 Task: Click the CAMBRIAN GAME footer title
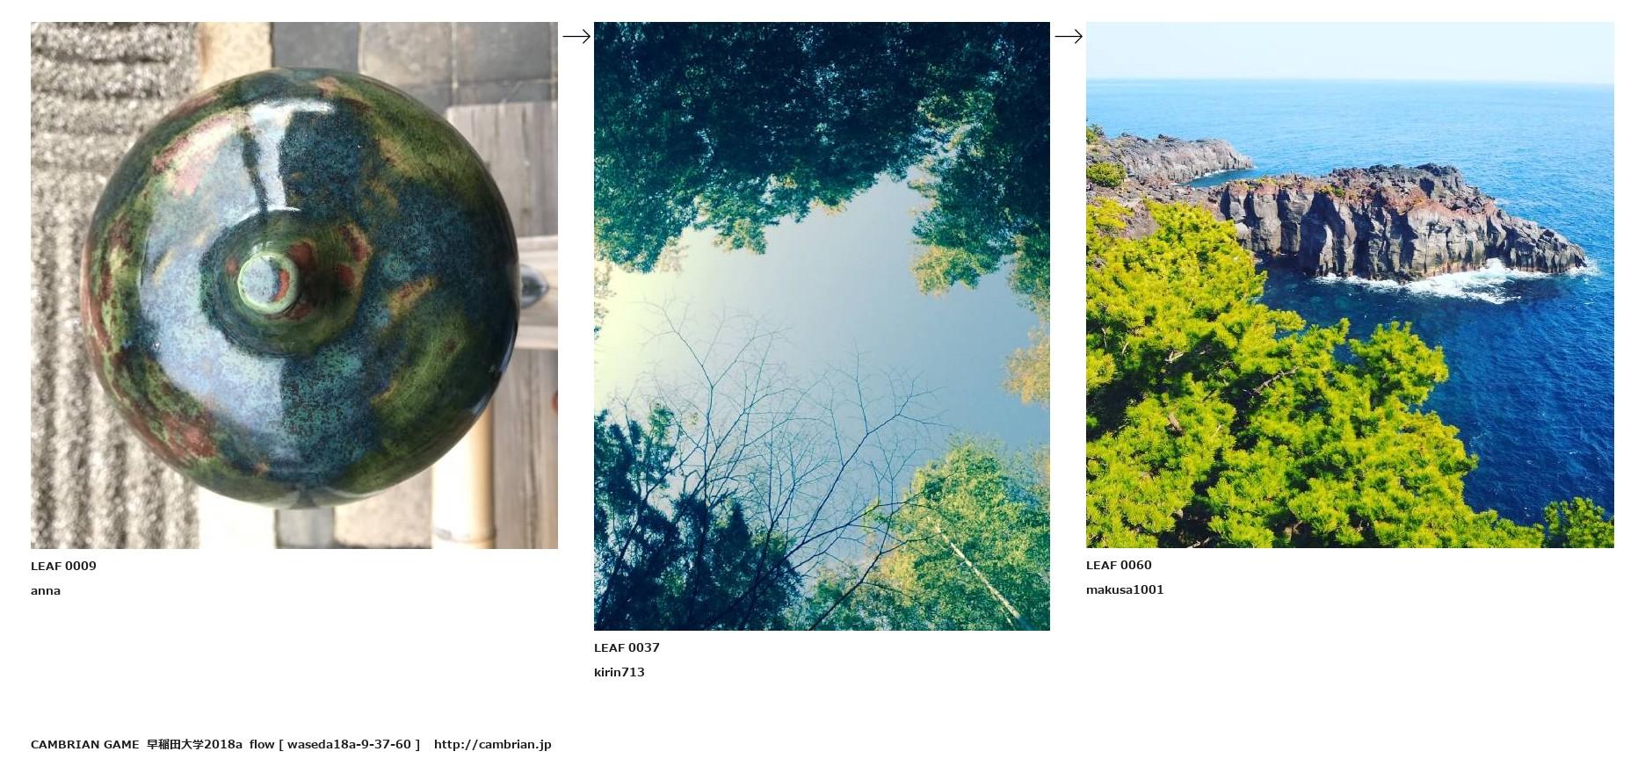pos(85,744)
